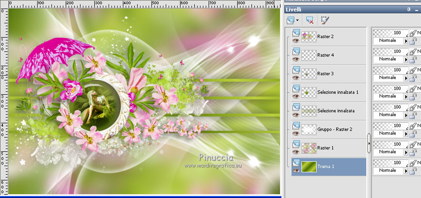Hide the Raster 4 layer with eye icon
421x198 pixels.
[296, 59]
